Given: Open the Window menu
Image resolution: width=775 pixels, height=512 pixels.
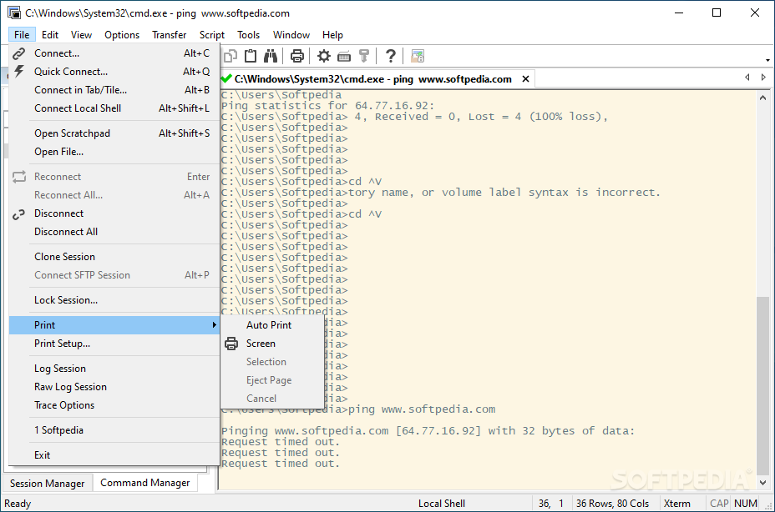Looking at the screenshot, I should (x=291, y=34).
